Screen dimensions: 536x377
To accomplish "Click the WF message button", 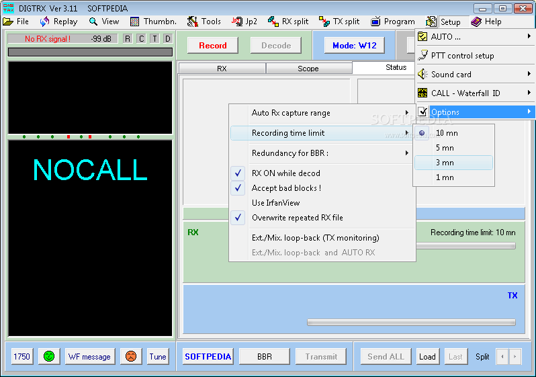I will coord(89,356).
